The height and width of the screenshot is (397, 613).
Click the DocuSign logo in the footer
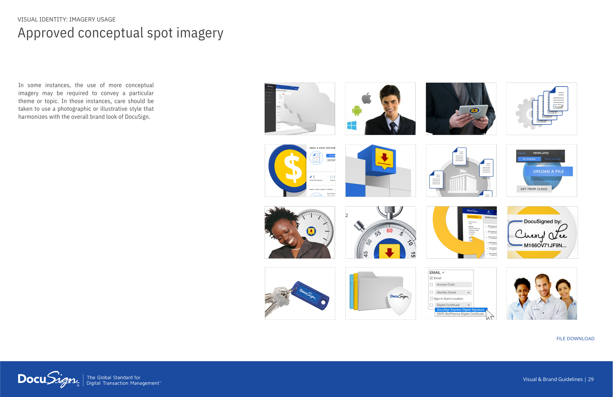[49, 380]
